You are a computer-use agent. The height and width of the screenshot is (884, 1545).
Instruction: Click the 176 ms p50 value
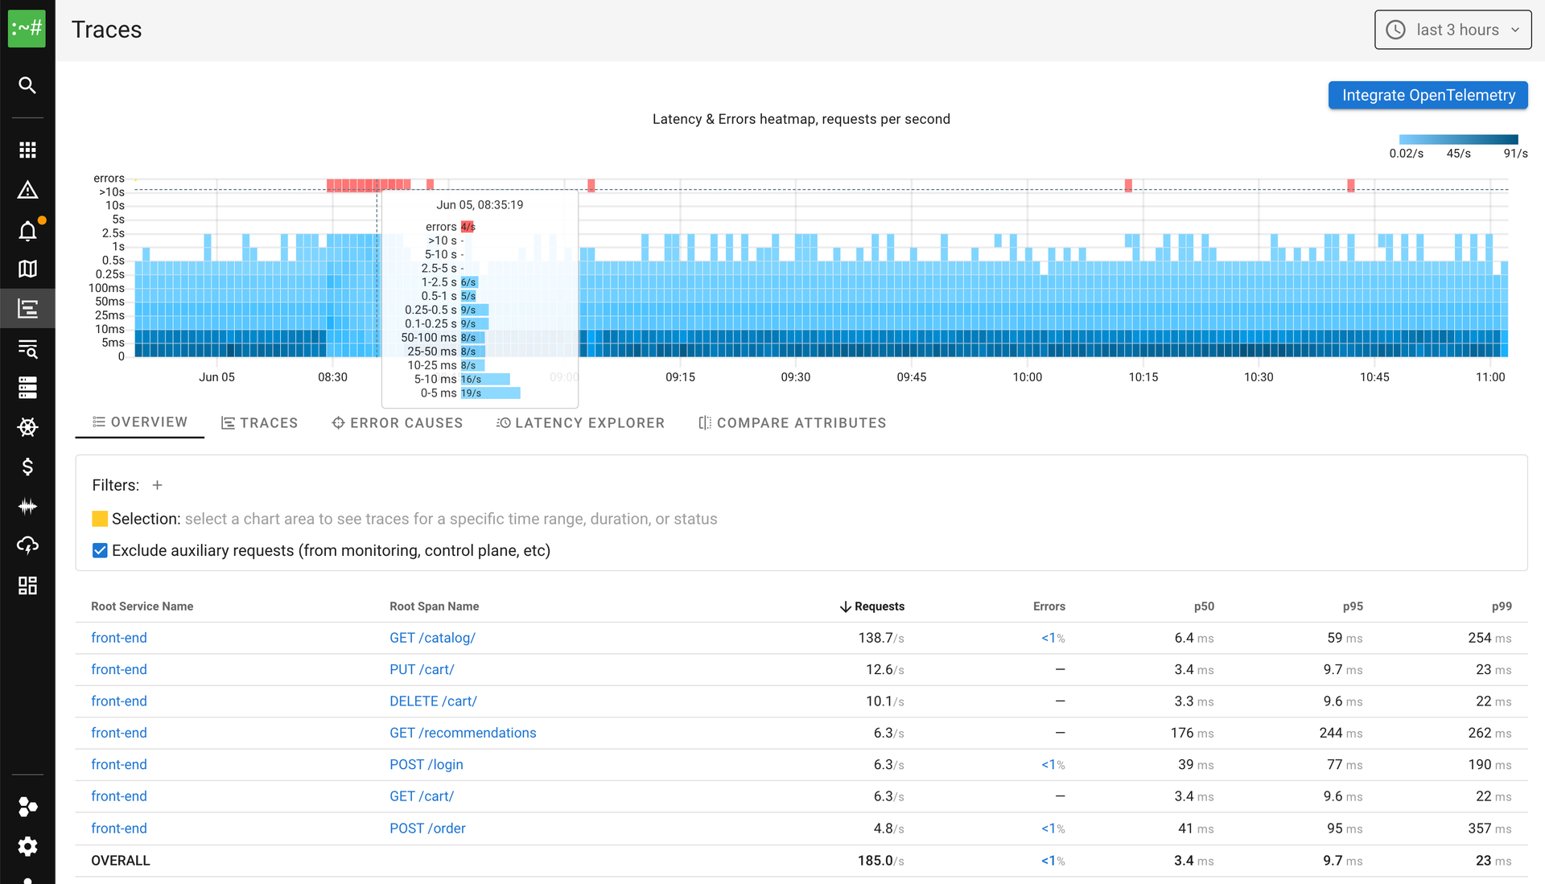coord(1192,733)
